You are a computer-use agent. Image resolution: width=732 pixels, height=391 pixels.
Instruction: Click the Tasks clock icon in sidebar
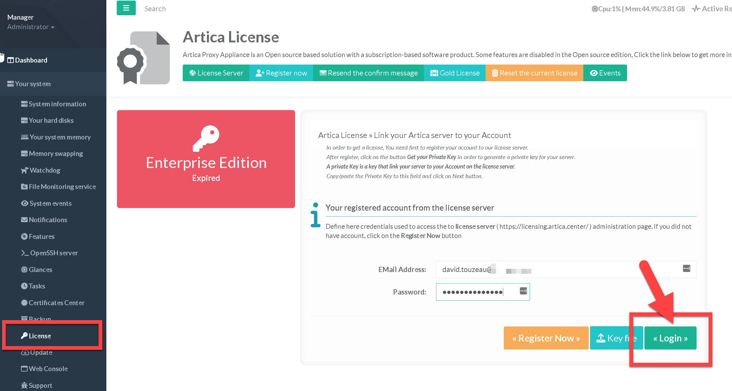[x=24, y=286]
